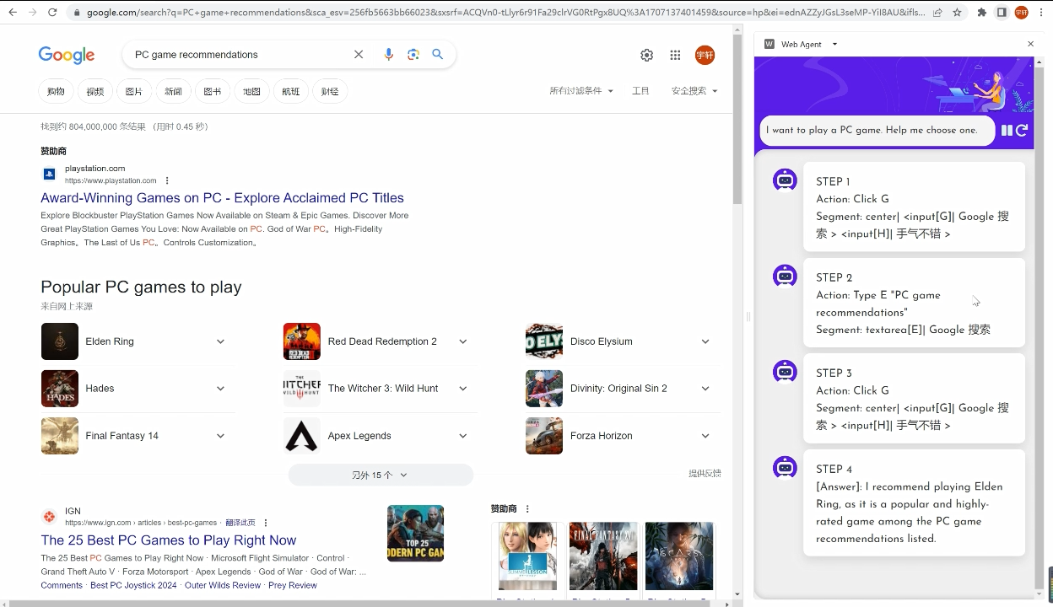Expand The Witcher 3: Wild Hunt entry
This screenshot has width=1053, height=607.
point(462,389)
